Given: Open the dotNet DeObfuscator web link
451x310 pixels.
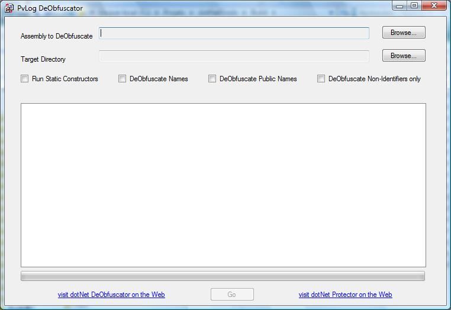Looking at the screenshot, I should pyautogui.click(x=111, y=295).
